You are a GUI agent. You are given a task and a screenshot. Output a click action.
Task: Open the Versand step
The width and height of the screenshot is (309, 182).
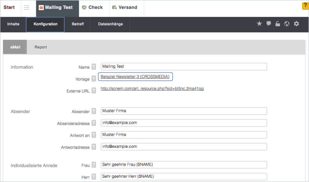click(x=125, y=8)
